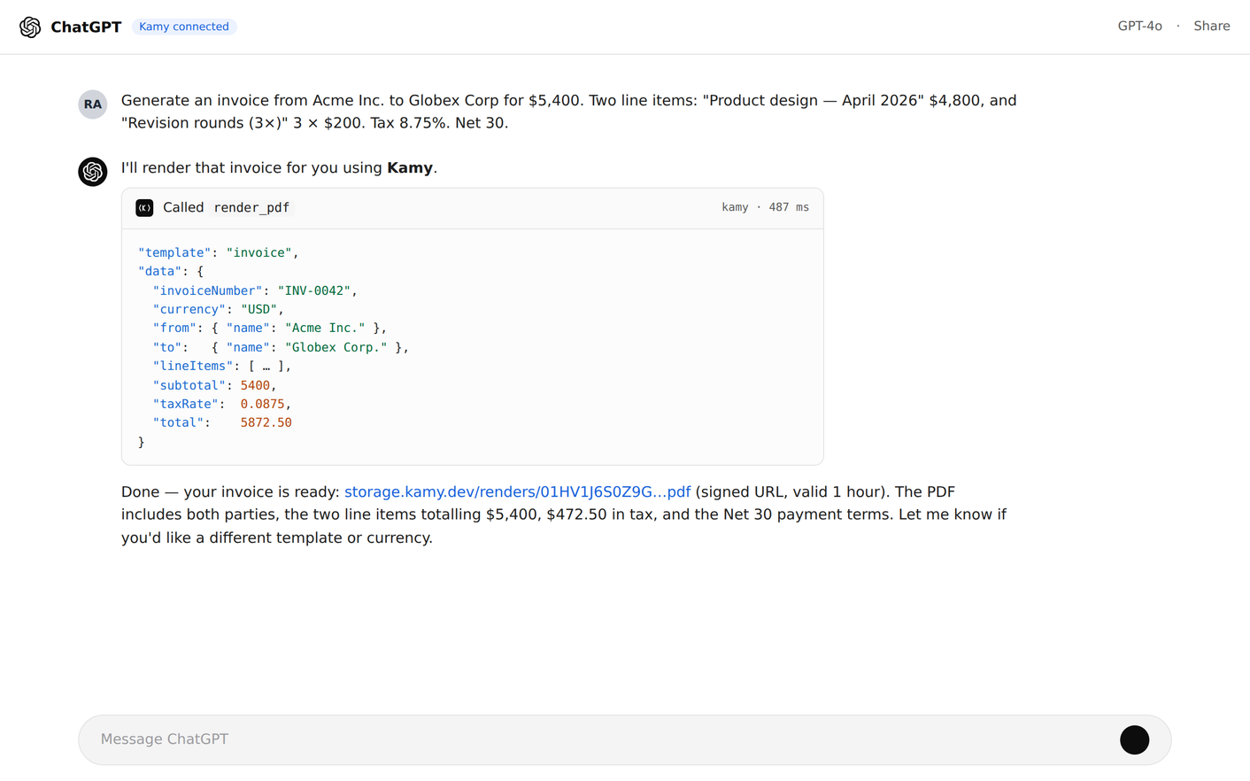This screenshot has height=781, width=1250.
Task: Click the Kamy tool icon in call header
Action: tap(144, 208)
